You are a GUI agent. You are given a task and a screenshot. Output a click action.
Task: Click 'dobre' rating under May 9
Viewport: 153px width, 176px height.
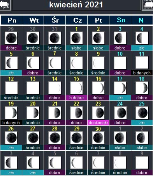[x=142, y=172]
